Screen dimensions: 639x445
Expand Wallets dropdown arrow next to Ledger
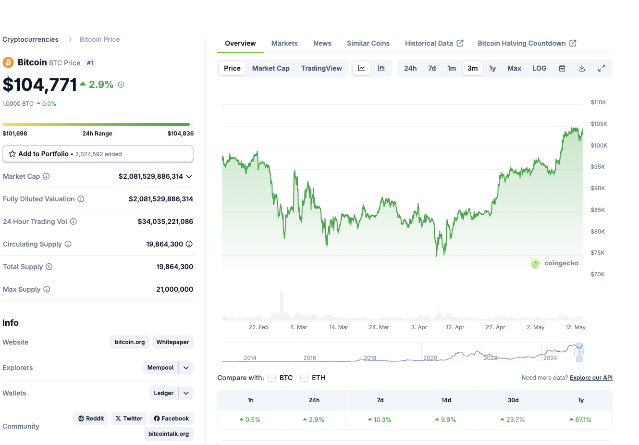[x=186, y=393]
